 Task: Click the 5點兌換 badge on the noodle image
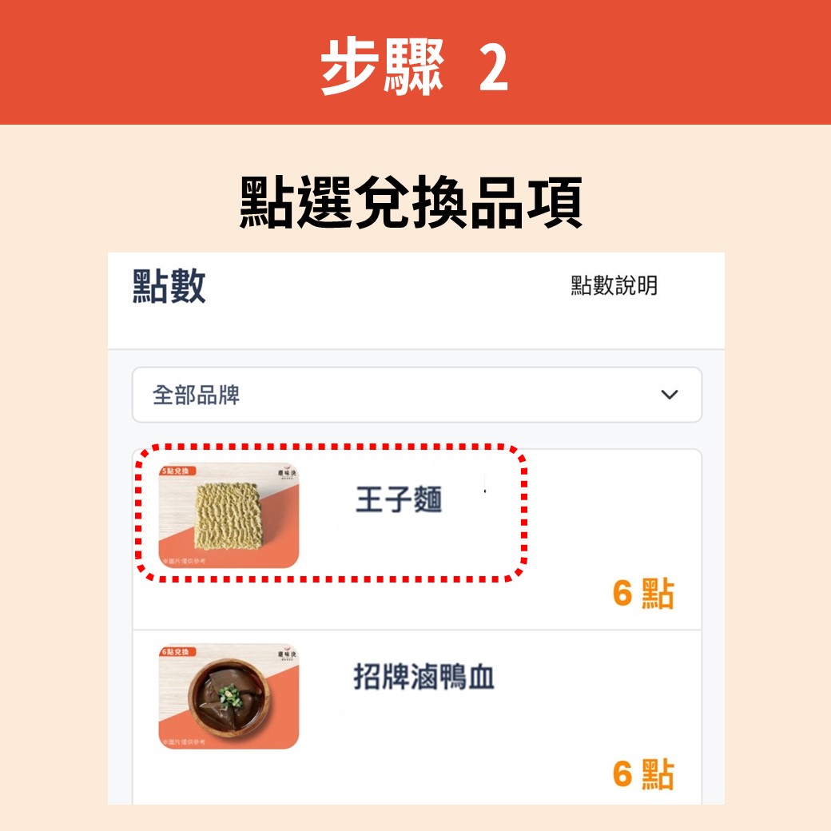[x=177, y=471]
